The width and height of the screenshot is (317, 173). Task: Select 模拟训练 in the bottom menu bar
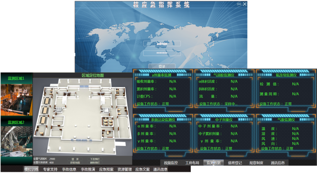point(31,169)
